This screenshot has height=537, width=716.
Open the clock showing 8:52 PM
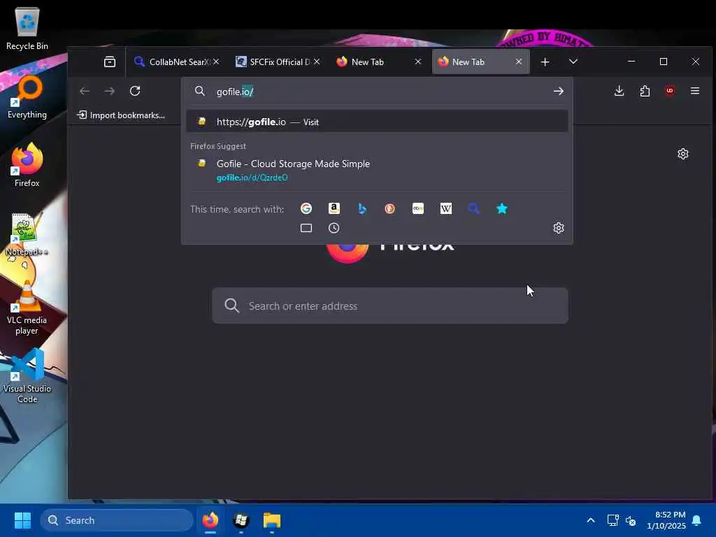(x=666, y=520)
